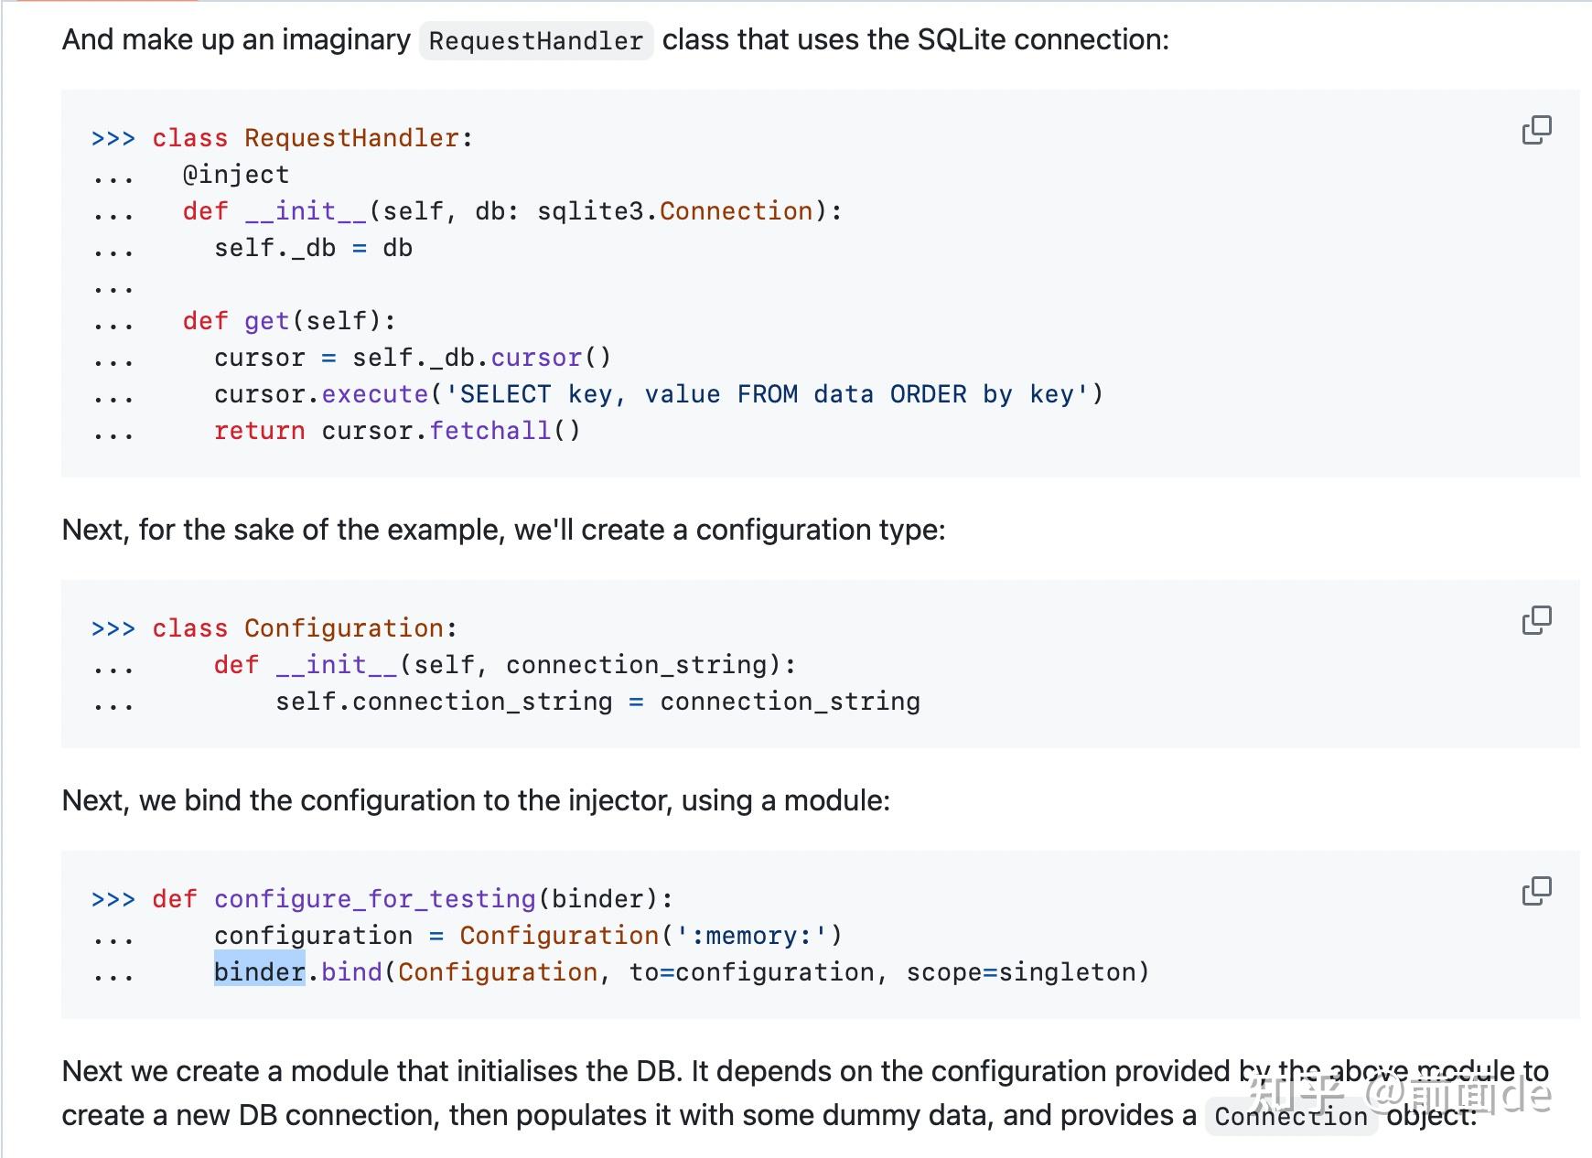This screenshot has width=1592, height=1158.
Task: Click the sqlite3.Connection type annotation
Action: click(673, 211)
